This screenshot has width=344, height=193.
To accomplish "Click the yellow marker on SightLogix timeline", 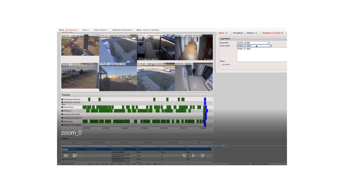I will [x=104, y=122].
